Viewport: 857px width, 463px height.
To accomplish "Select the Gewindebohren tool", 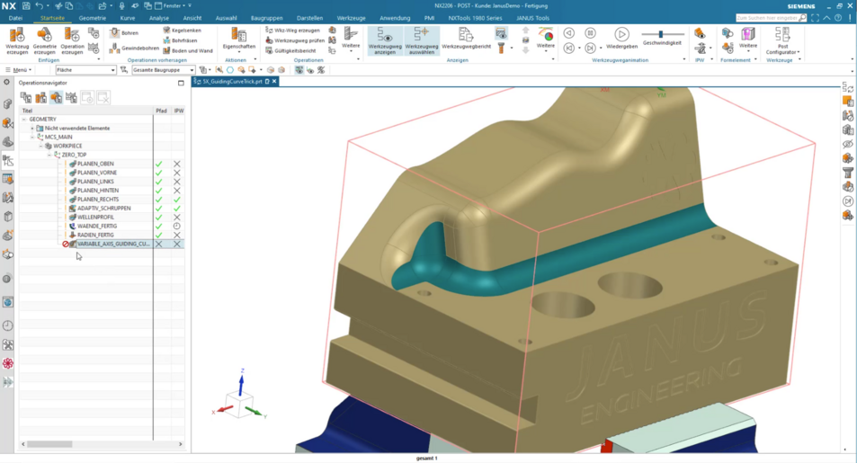I will [134, 49].
